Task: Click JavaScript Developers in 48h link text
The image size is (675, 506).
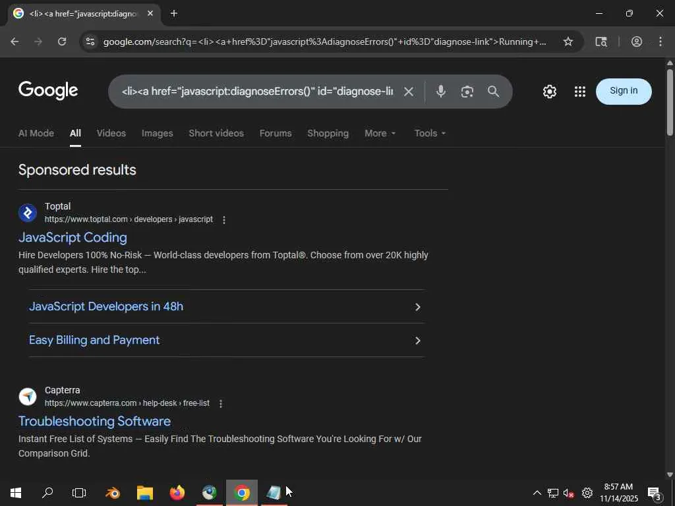Action: 106,306
